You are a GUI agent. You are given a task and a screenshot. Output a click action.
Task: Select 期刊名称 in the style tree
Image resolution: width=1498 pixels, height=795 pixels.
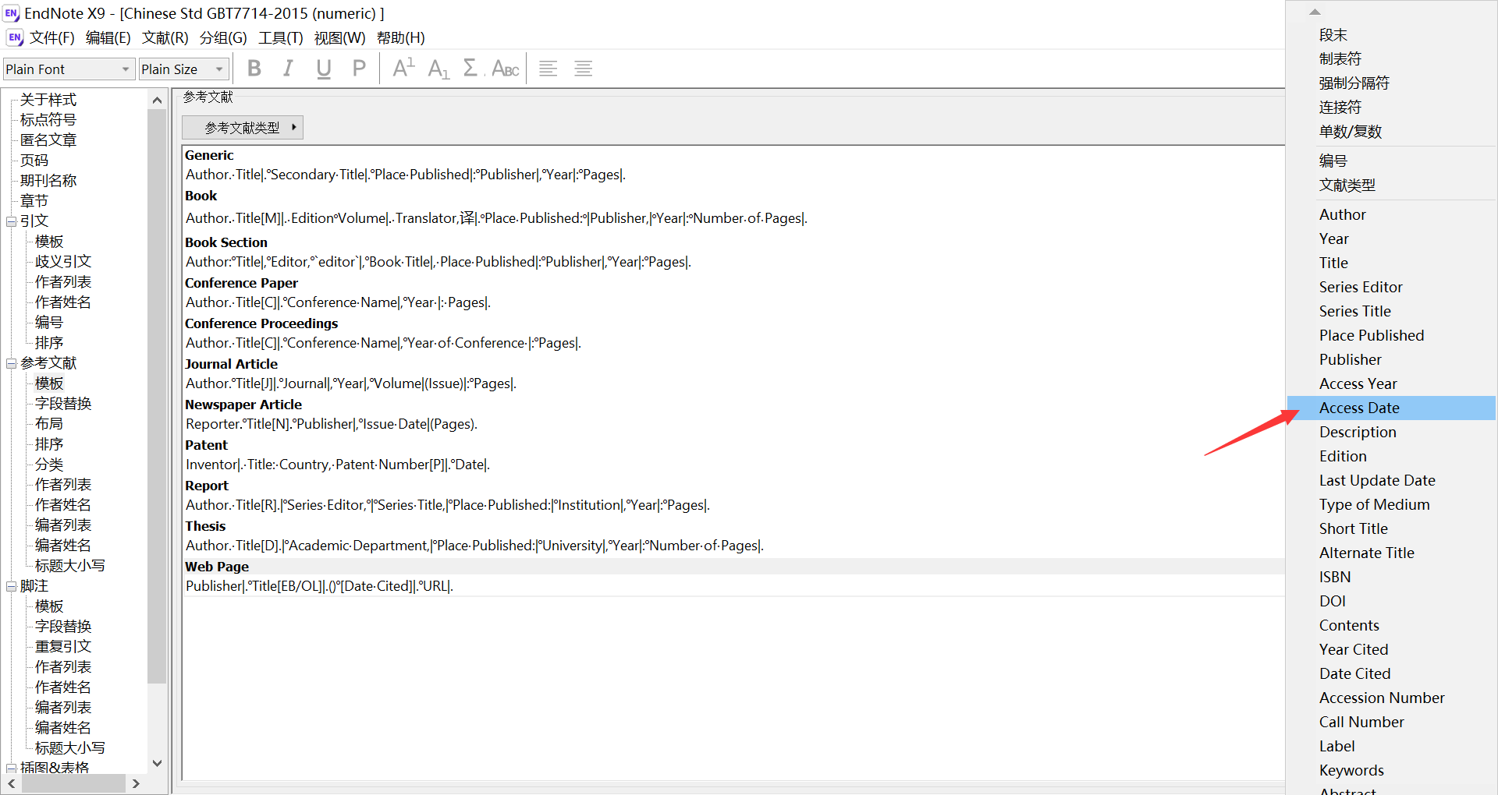pyautogui.click(x=48, y=181)
